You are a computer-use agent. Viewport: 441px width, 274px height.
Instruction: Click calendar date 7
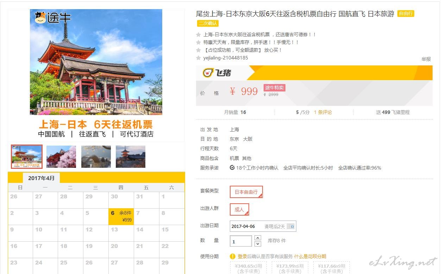[x=146, y=216]
